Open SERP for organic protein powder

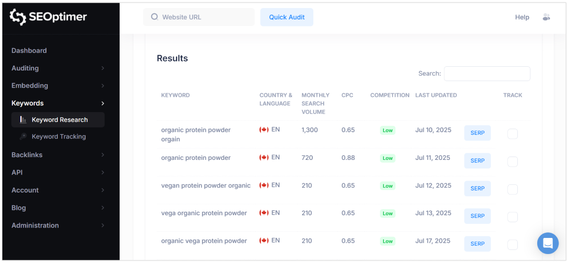[477, 161]
